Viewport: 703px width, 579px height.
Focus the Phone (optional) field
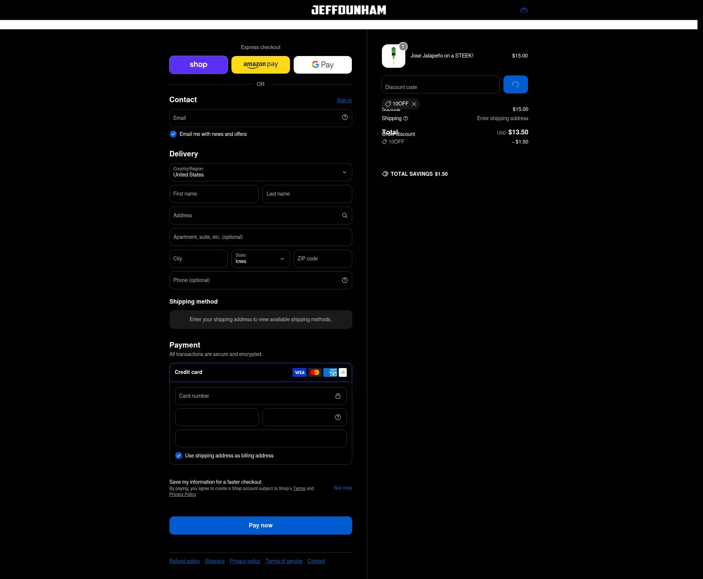pos(261,280)
